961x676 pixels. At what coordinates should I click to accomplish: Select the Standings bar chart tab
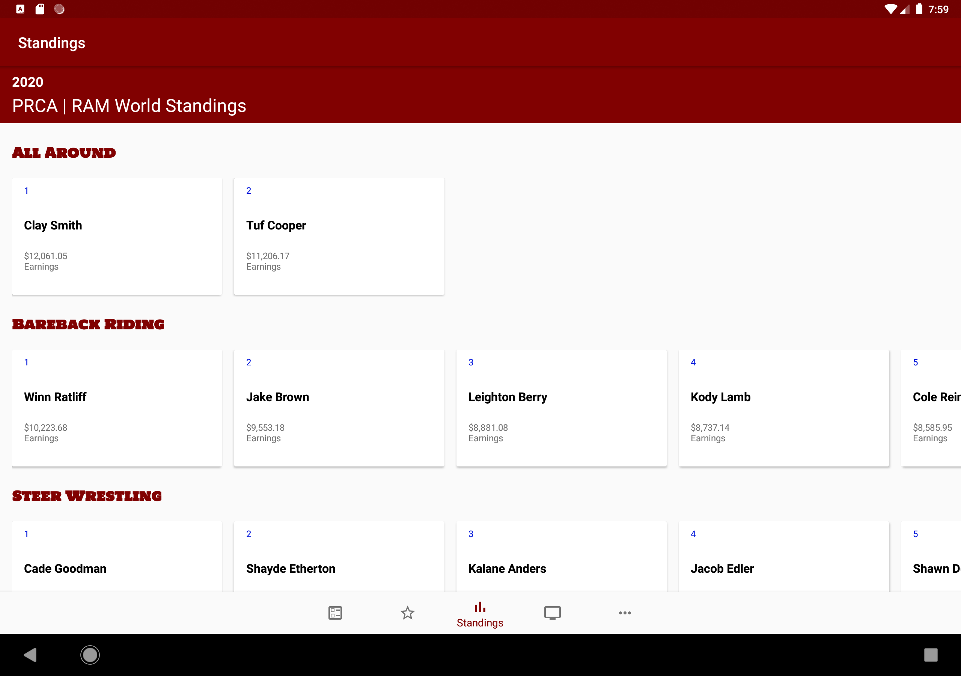pyautogui.click(x=480, y=614)
